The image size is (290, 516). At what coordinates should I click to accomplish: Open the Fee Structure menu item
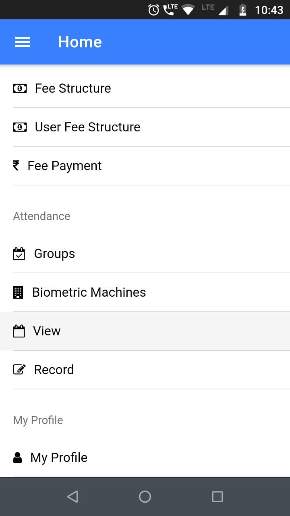[145, 88]
